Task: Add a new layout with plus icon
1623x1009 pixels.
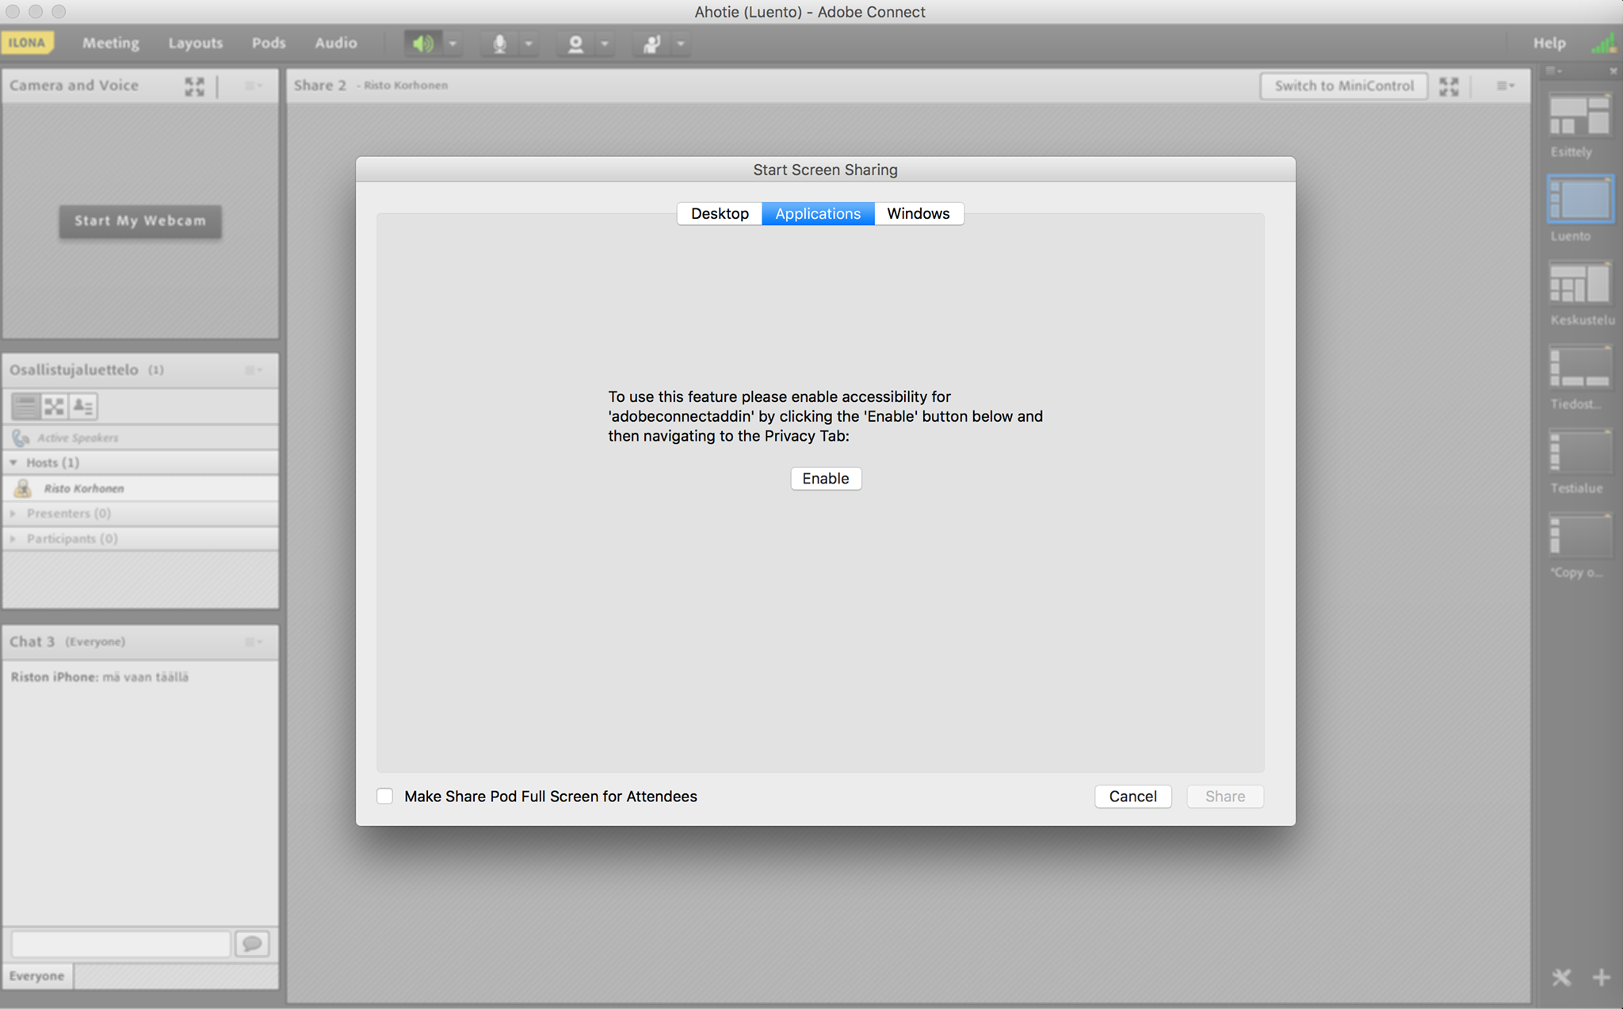Action: [x=1601, y=977]
